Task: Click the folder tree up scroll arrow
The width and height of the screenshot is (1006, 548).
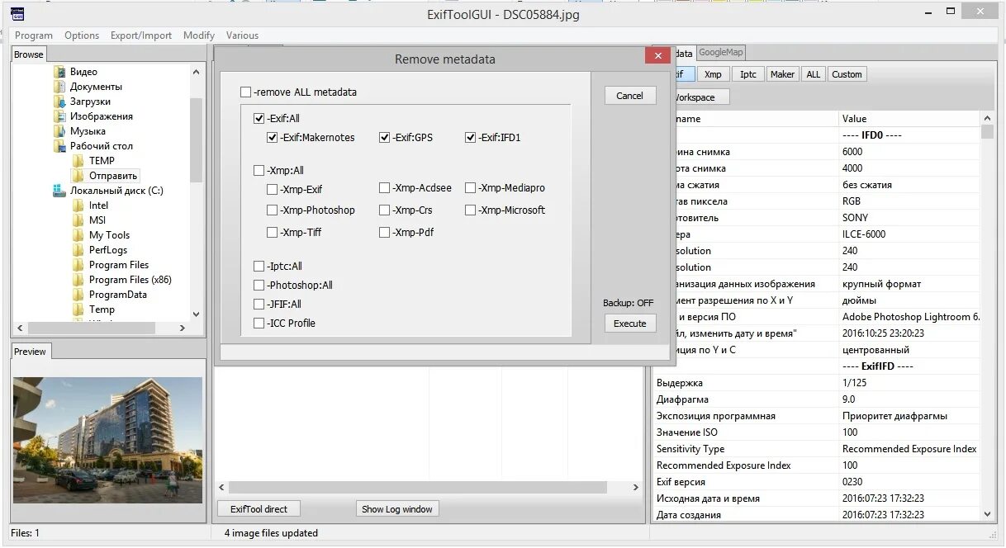Action: (x=196, y=73)
